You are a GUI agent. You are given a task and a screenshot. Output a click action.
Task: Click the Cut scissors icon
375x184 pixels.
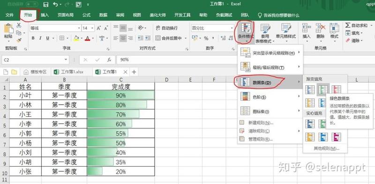tap(19, 26)
